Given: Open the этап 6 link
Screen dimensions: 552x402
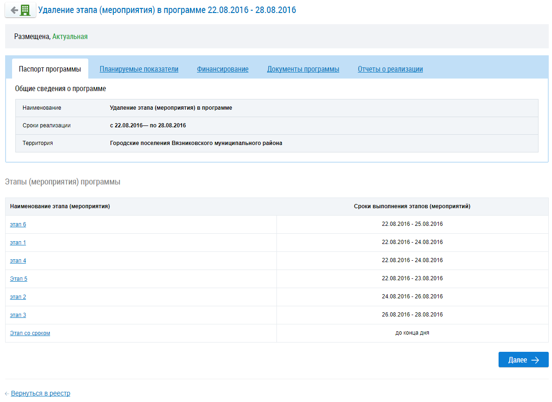Looking at the screenshot, I should point(18,224).
